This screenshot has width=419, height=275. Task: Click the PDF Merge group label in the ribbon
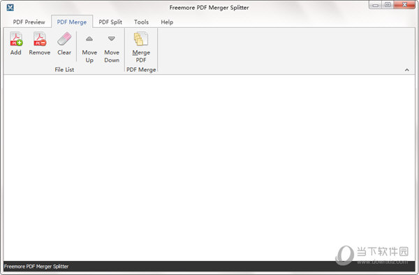pyautogui.click(x=141, y=70)
